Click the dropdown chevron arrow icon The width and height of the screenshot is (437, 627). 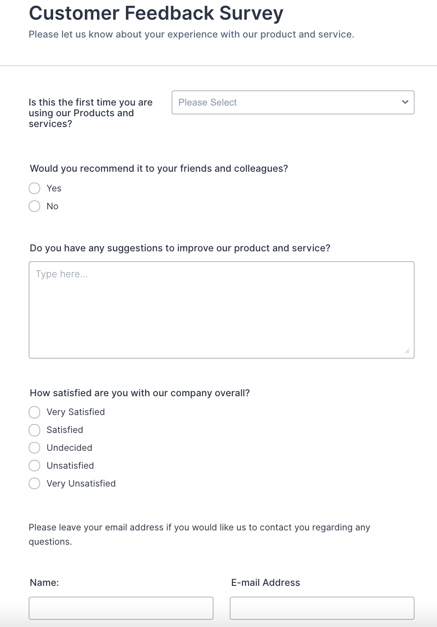coord(405,102)
